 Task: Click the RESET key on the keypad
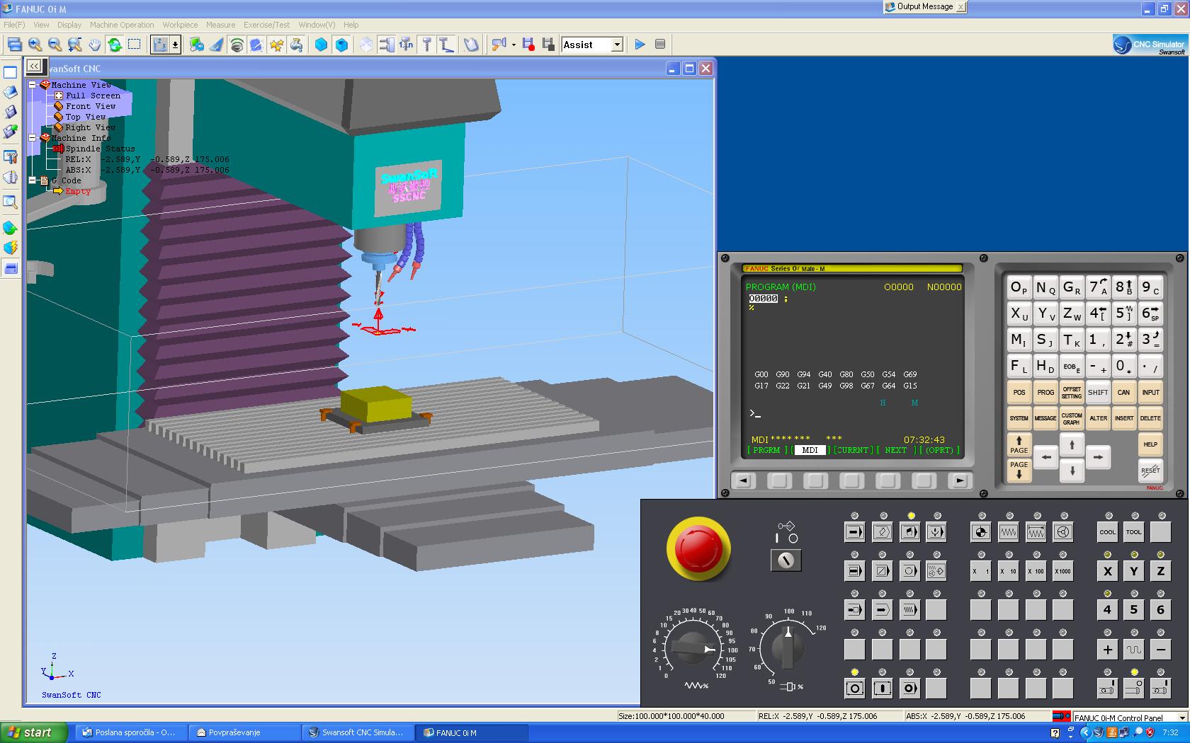(x=1150, y=470)
